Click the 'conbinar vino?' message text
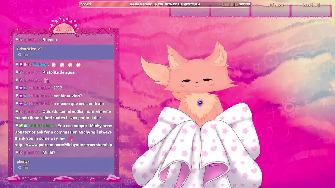Viewport: 335px width, 188px height. tap(68, 96)
